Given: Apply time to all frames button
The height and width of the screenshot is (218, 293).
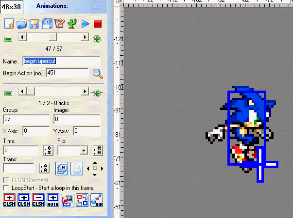Looking at the screenshot, I should [x=48, y=151].
